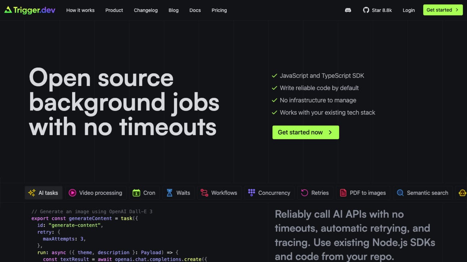The width and height of the screenshot is (467, 262).
Task: Click the "run: async" code line
Action: coord(108,253)
